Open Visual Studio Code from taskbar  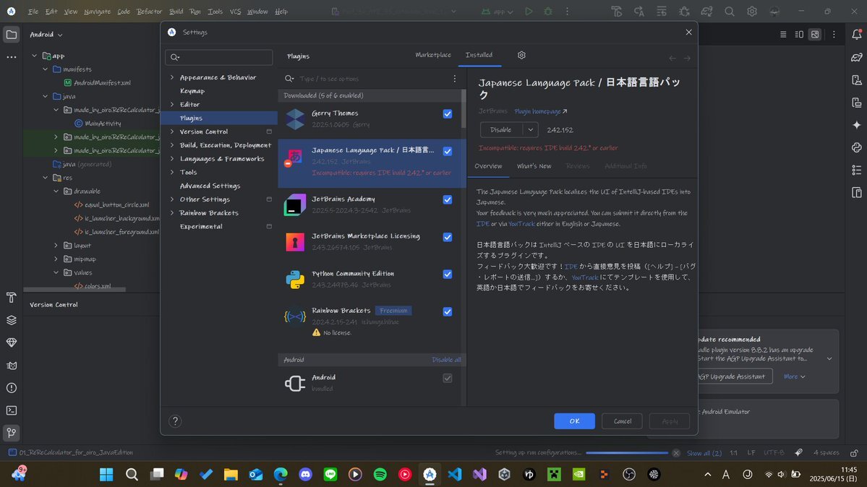click(x=455, y=474)
